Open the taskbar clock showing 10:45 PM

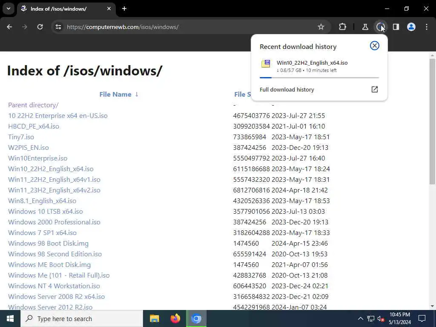click(399, 318)
